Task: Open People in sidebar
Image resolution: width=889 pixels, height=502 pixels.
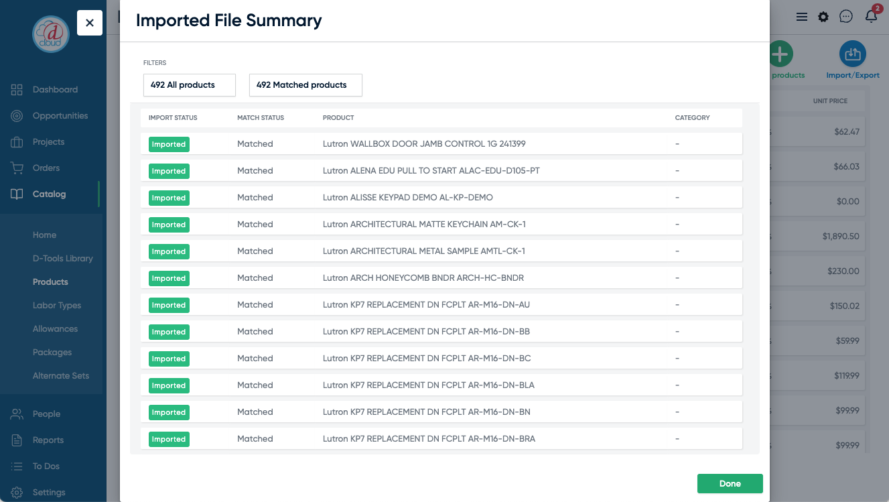Action: 46,414
